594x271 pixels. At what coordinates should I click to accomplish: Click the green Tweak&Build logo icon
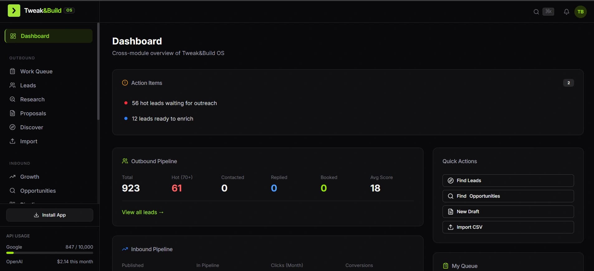click(x=14, y=11)
